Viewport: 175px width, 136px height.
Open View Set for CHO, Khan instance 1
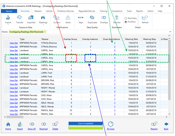tap(13, 95)
